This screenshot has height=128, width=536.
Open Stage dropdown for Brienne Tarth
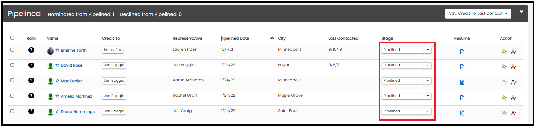coord(406,50)
